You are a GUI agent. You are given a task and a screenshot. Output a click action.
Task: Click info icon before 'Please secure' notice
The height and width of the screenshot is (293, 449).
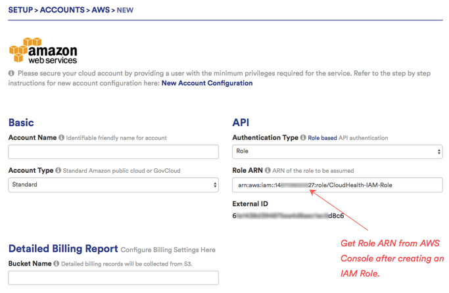tap(12, 74)
